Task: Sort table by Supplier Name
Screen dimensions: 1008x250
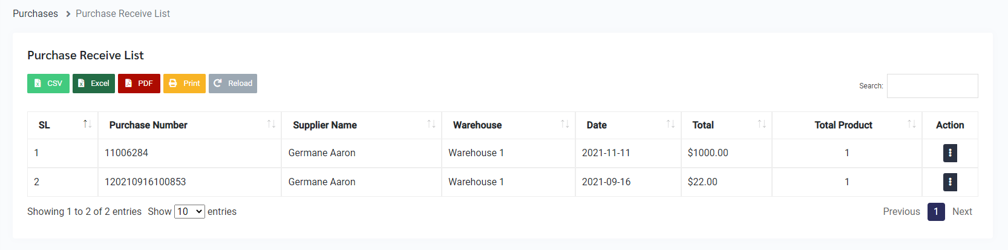Action: pos(325,125)
